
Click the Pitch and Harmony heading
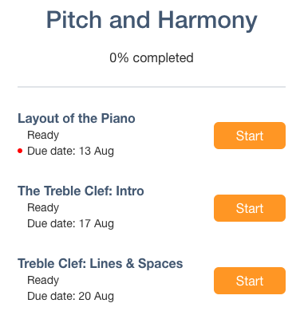[152, 20]
